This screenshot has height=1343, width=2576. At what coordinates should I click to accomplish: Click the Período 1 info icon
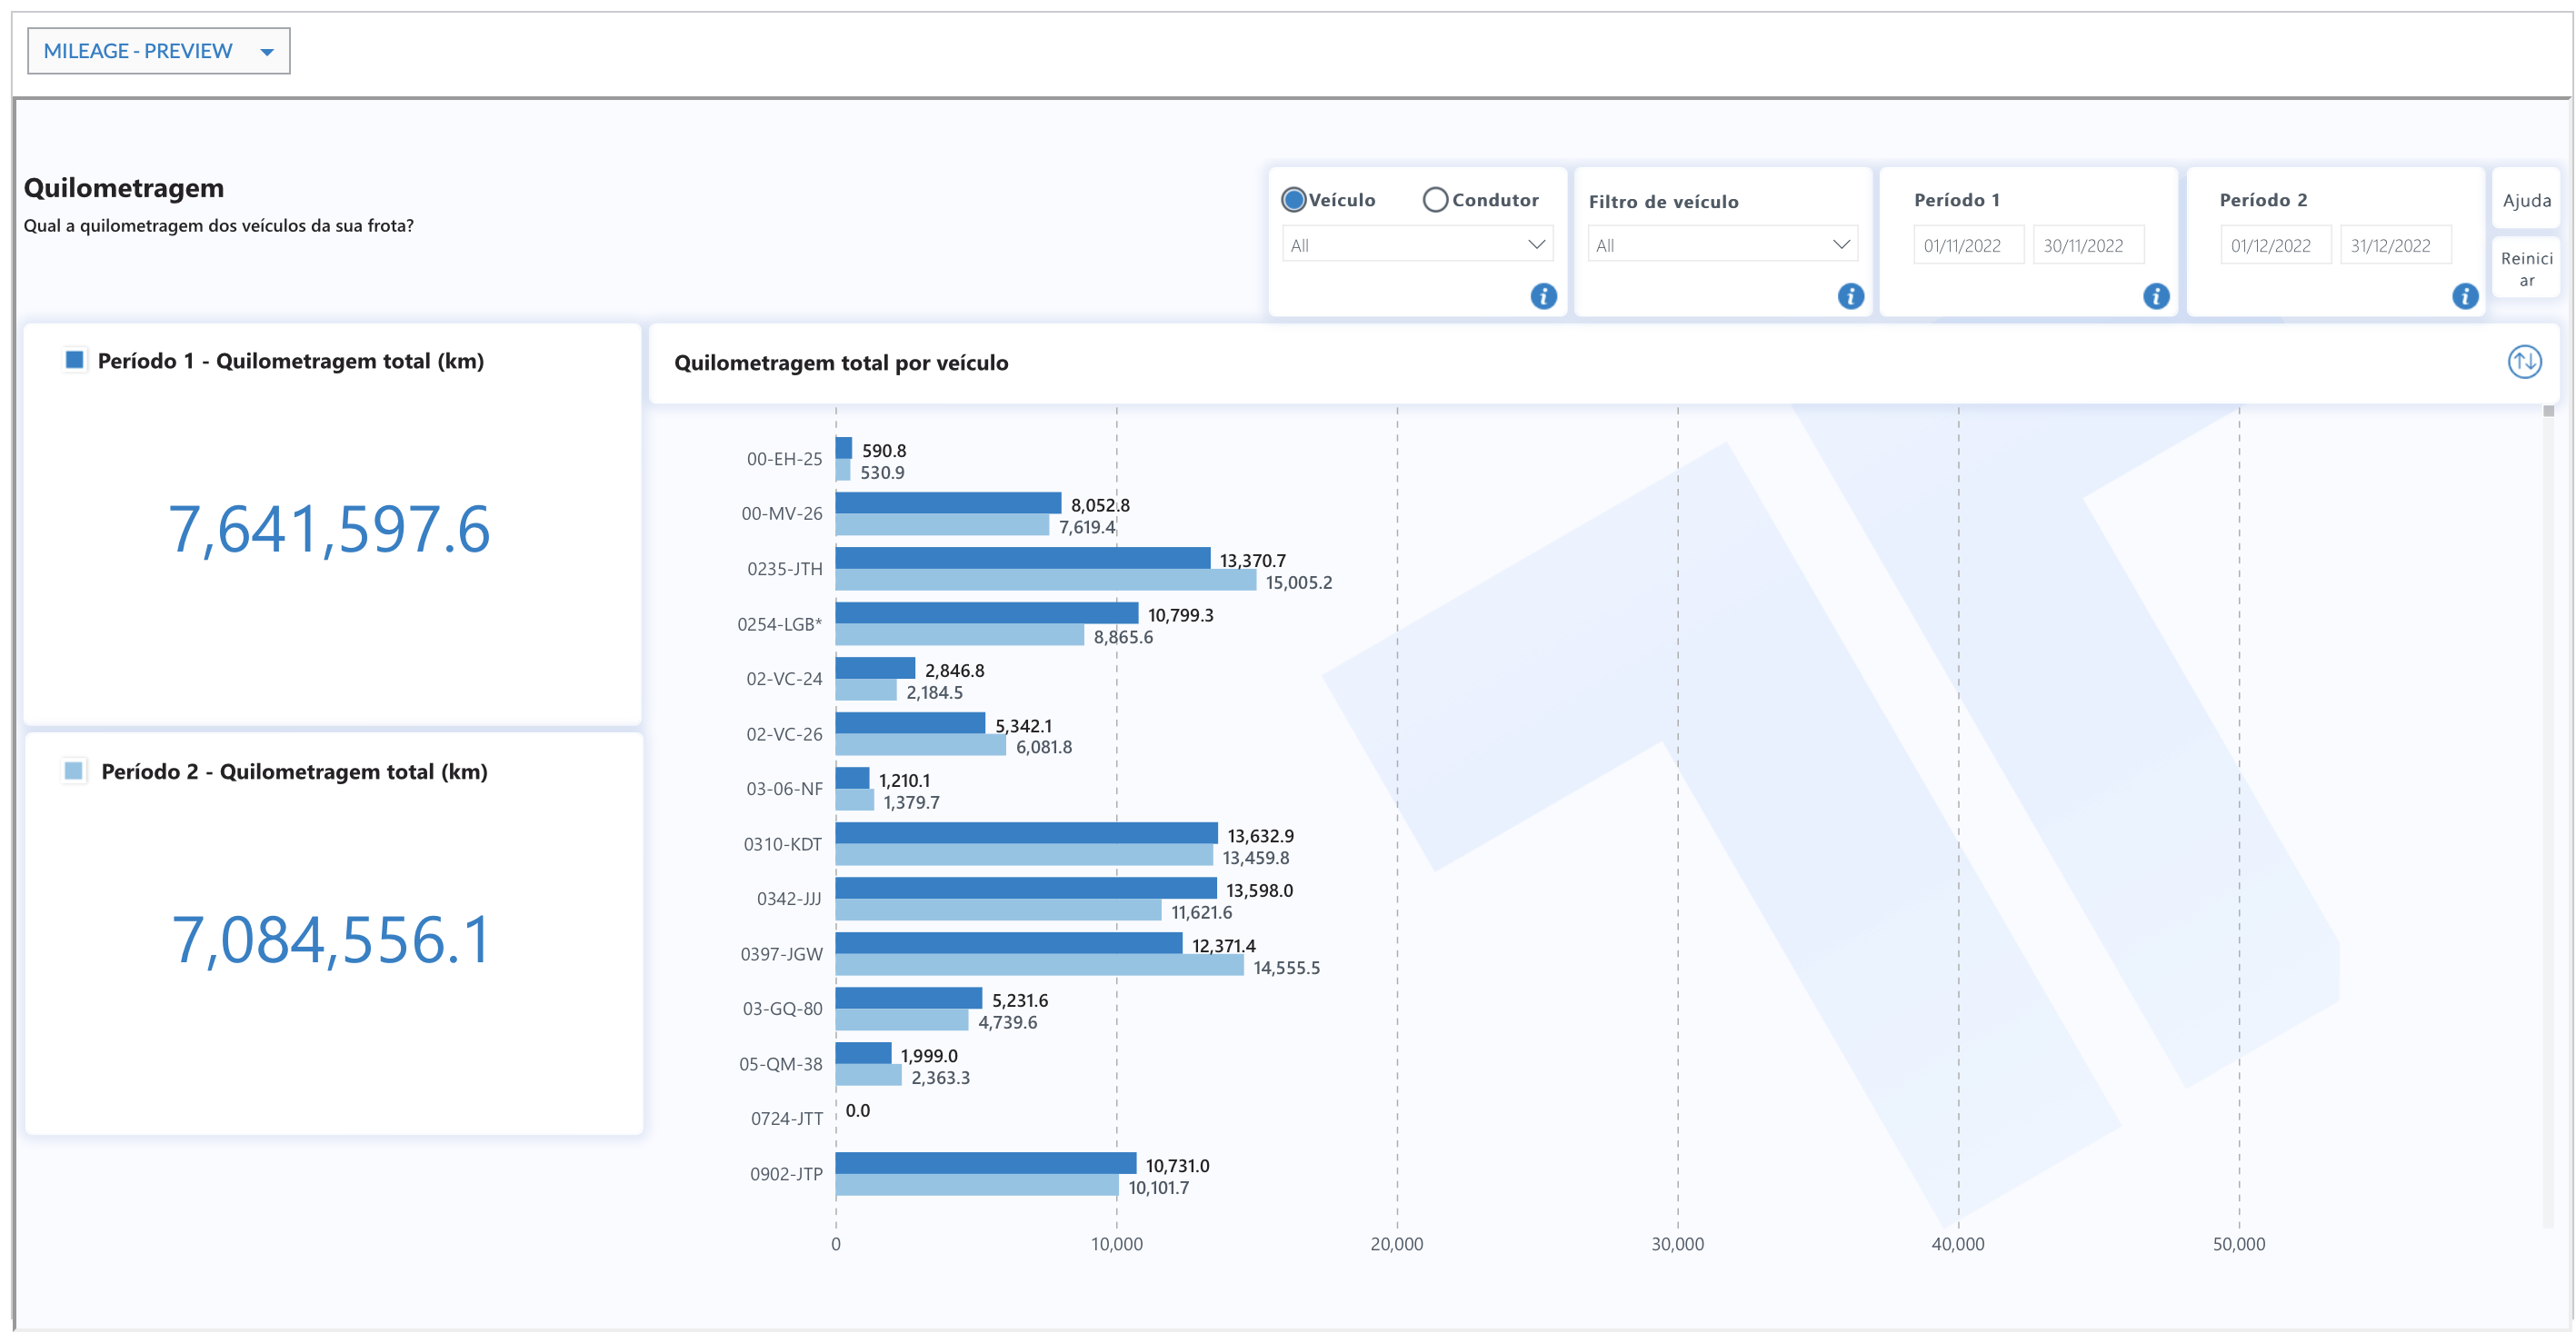(x=2156, y=296)
